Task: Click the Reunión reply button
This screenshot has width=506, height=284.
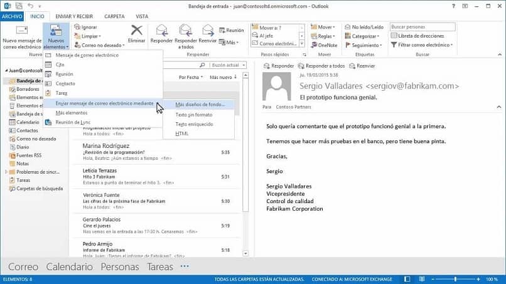Action: (232, 30)
